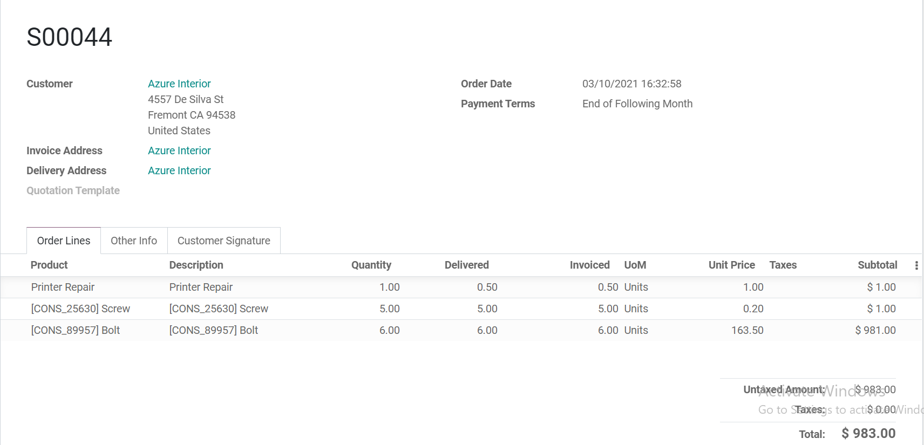This screenshot has height=445, width=924.
Task: Sort by the Delivered column header
Action: tap(466, 265)
